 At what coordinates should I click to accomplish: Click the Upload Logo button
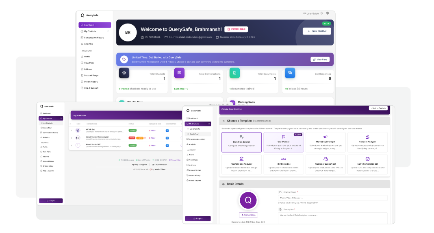248,215
